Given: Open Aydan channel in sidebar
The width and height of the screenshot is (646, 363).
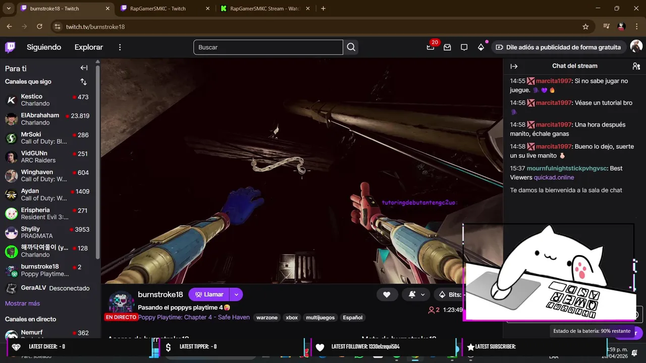Looking at the screenshot, I should [x=48, y=195].
